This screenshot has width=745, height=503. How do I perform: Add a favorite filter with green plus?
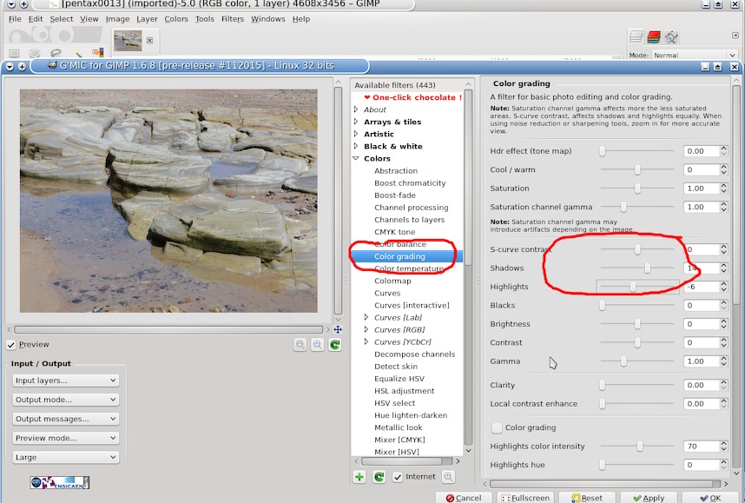pyautogui.click(x=359, y=477)
